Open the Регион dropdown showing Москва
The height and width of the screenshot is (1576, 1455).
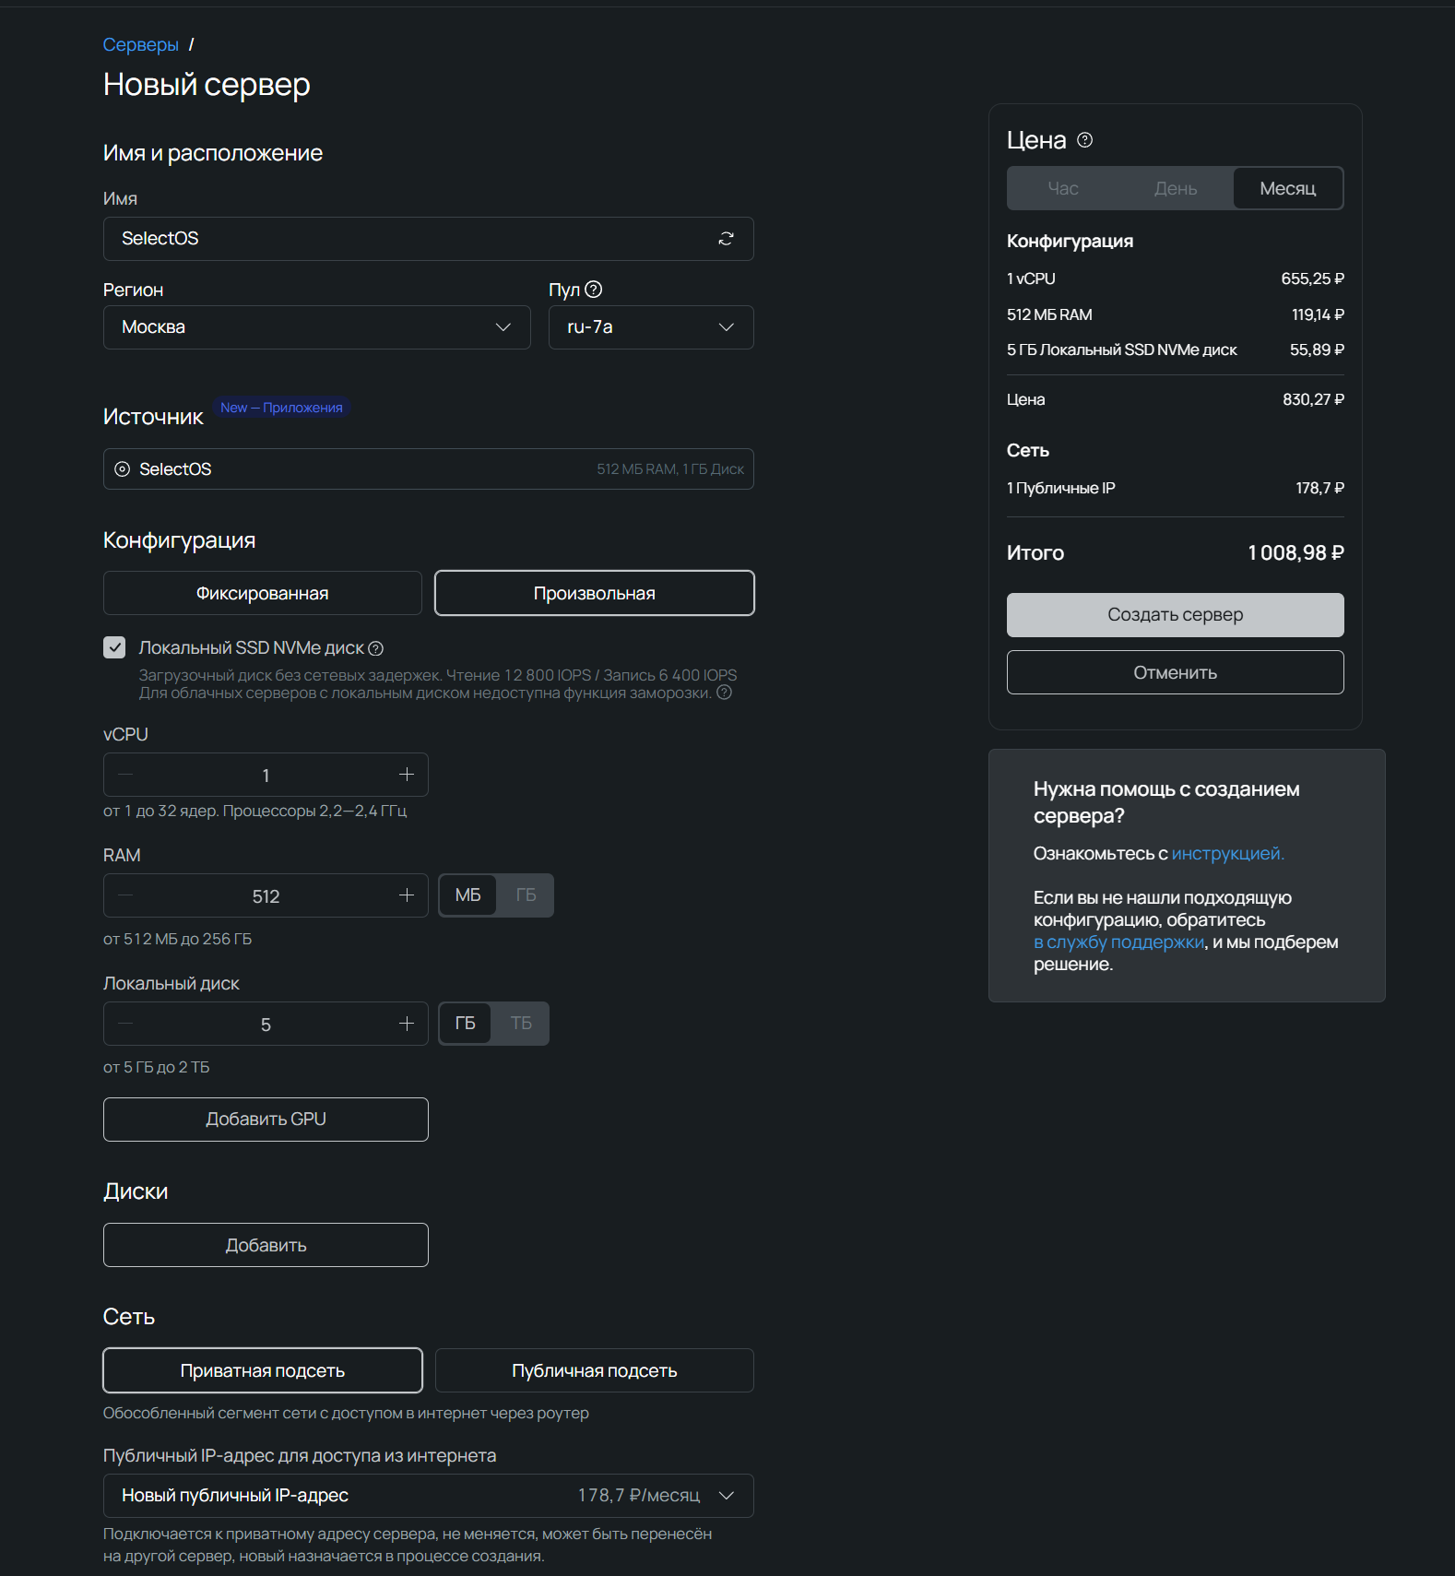pos(316,327)
